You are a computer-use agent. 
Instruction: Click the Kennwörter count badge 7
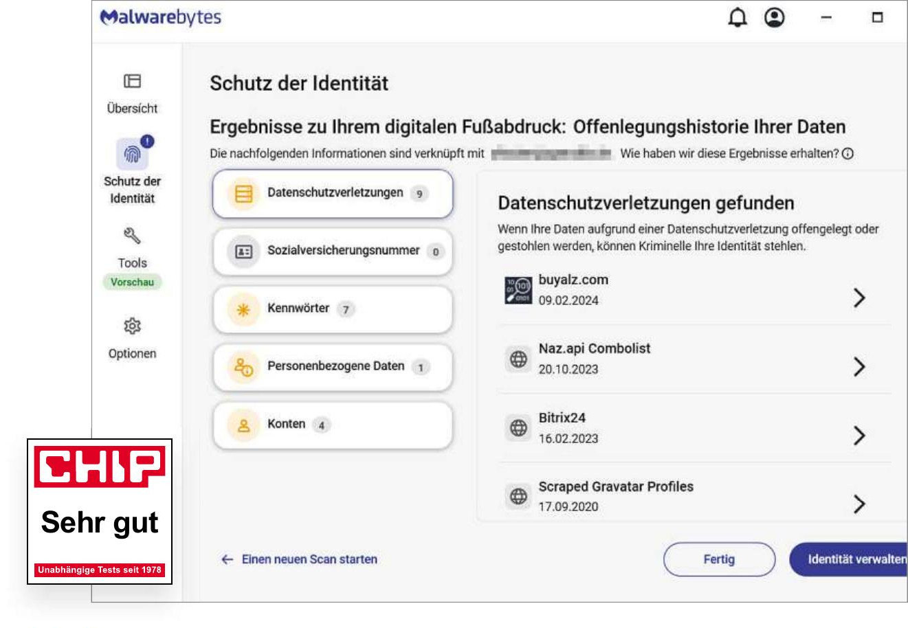[x=346, y=309]
